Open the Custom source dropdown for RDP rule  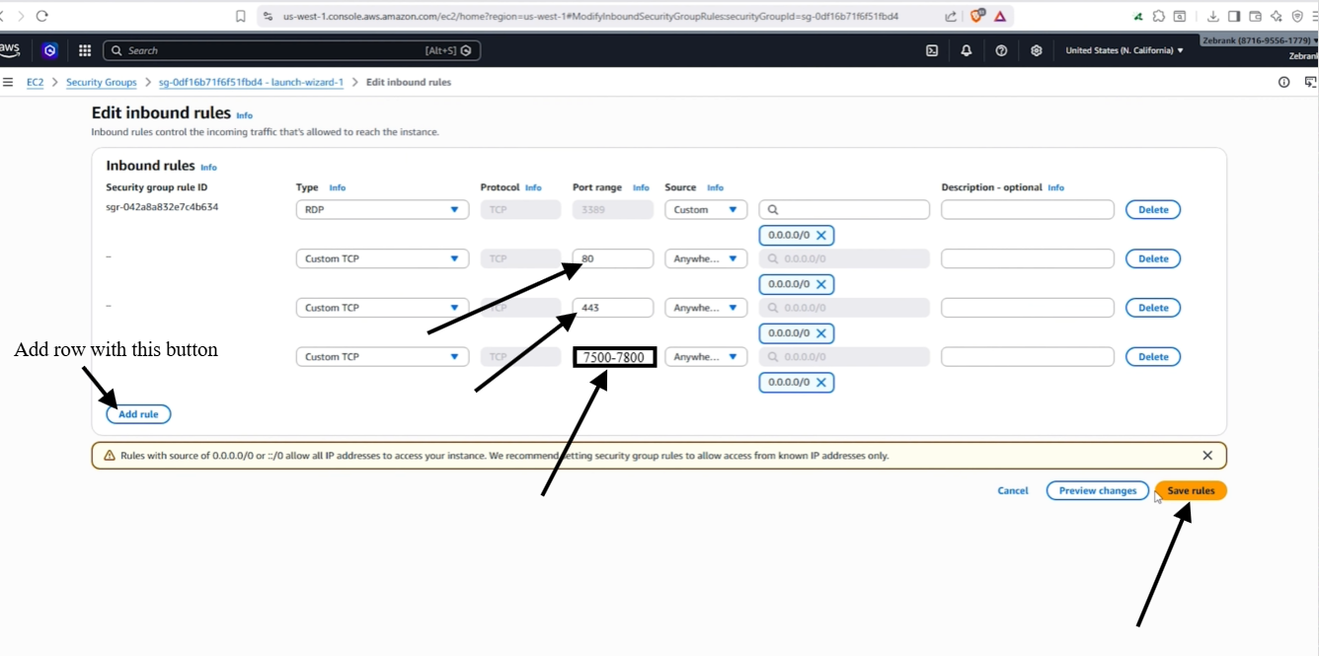706,210
